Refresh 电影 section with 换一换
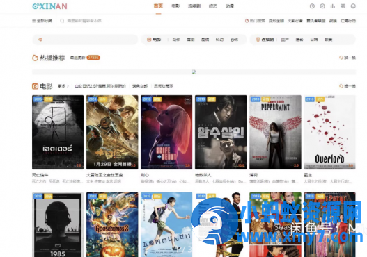The width and height of the screenshot is (367, 257). [x=348, y=86]
